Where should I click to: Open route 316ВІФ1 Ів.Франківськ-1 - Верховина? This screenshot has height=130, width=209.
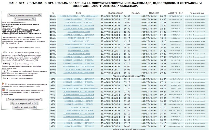[x=79, y=19]
